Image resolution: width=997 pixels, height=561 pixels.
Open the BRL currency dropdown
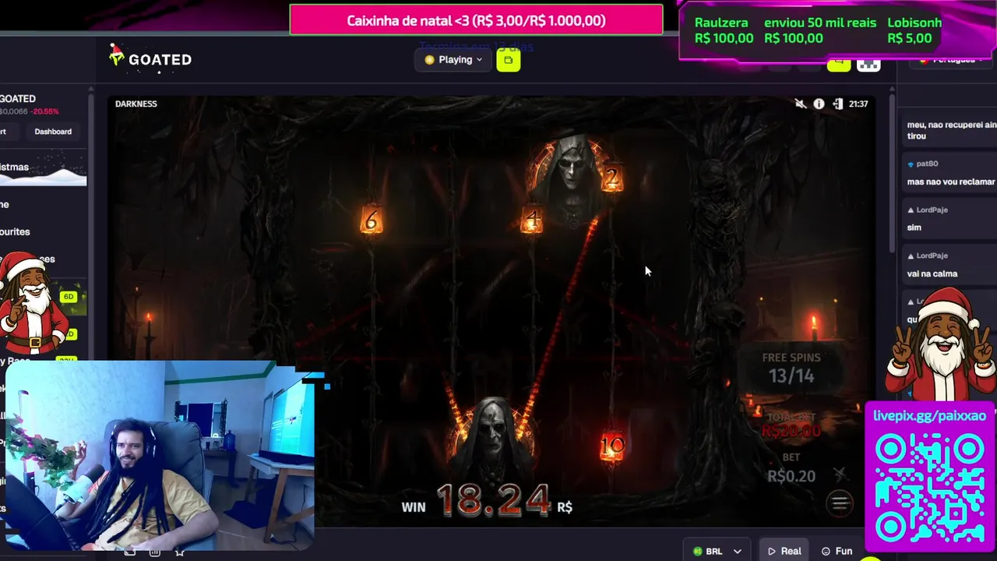717,551
